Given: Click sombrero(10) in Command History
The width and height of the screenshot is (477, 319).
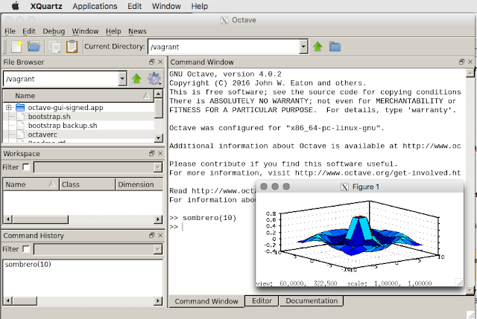Looking at the screenshot, I should [x=28, y=265].
